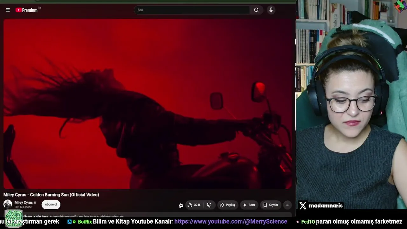This screenshot has width=407, height=229.
Task: Open the Miley Cyrus channel name link
Action: point(24,203)
